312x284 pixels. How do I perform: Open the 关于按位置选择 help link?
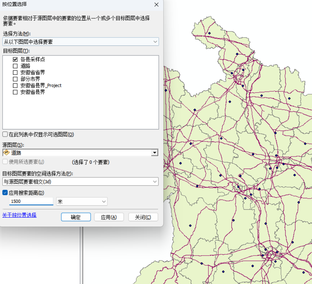point(19,215)
